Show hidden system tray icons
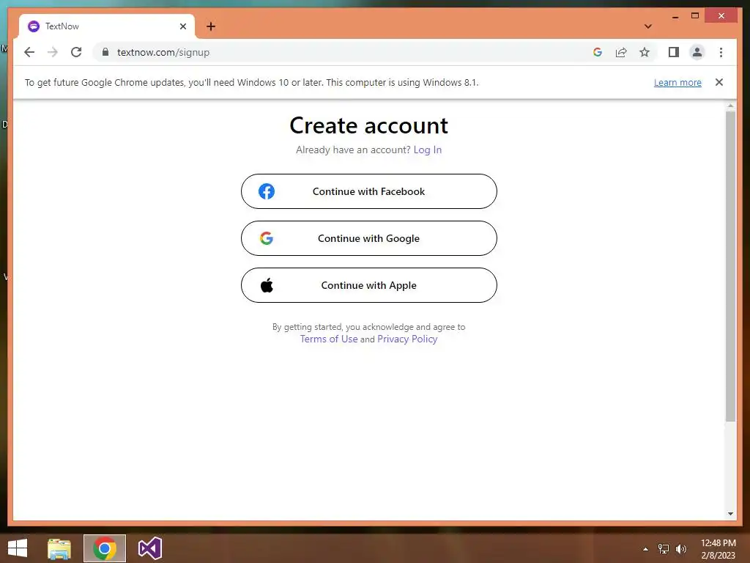Screen dimensions: 750x563 click(x=646, y=549)
